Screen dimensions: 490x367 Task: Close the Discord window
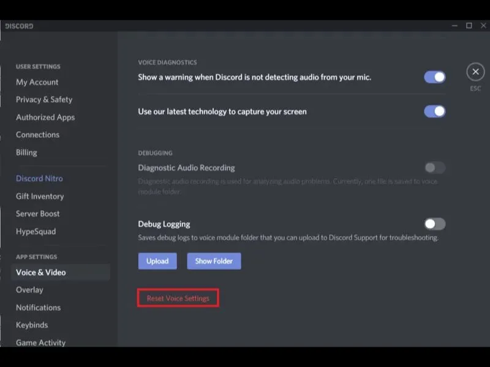[x=483, y=26]
